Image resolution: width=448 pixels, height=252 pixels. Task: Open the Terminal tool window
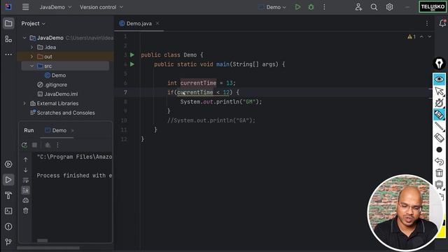click(x=8, y=211)
